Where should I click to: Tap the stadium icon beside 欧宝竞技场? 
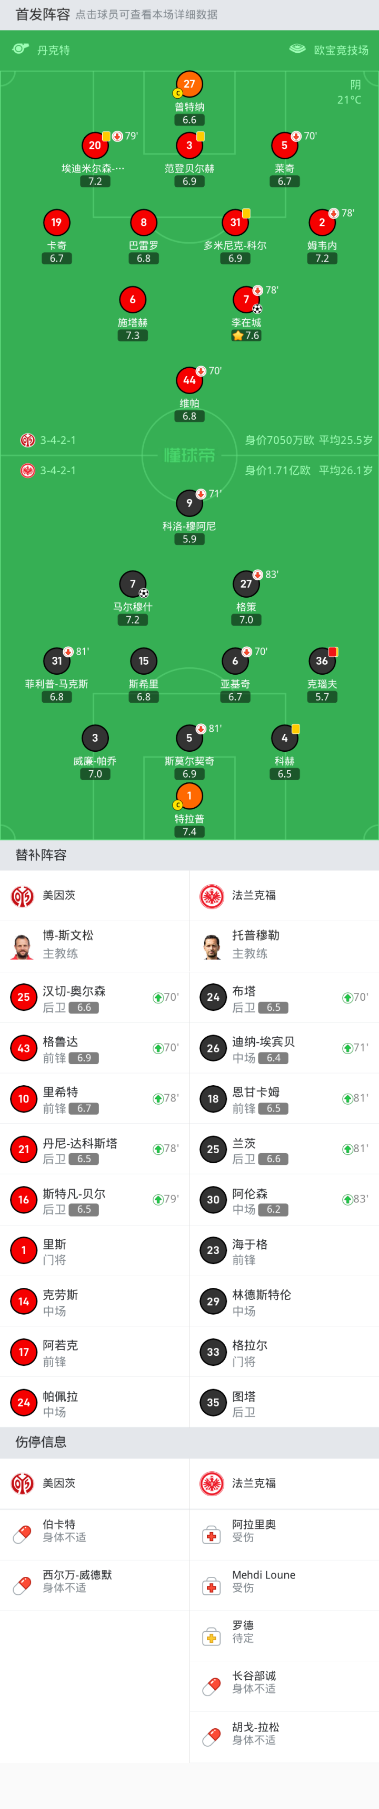[297, 49]
